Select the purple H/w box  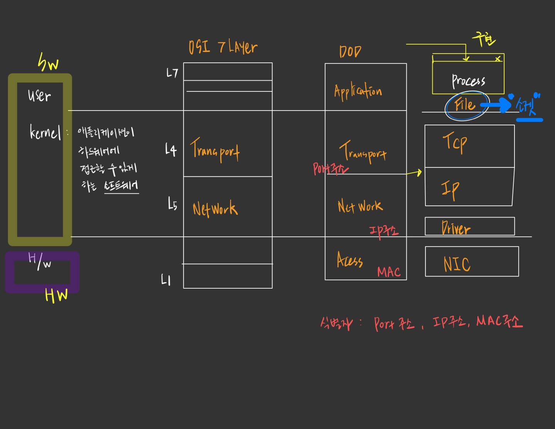pos(42,271)
